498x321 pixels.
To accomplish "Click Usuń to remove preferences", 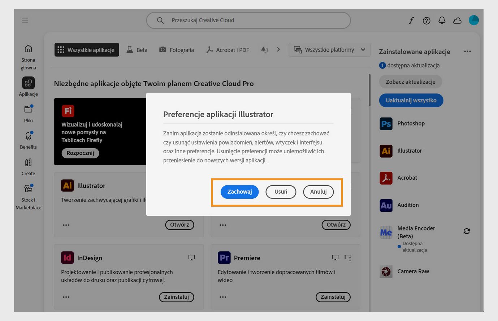I will pyautogui.click(x=281, y=192).
